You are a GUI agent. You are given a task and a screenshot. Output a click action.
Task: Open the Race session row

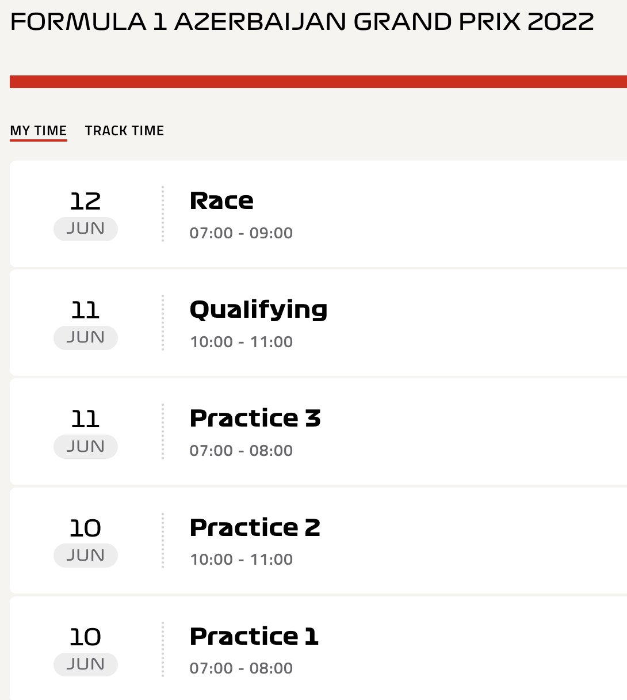click(318, 214)
